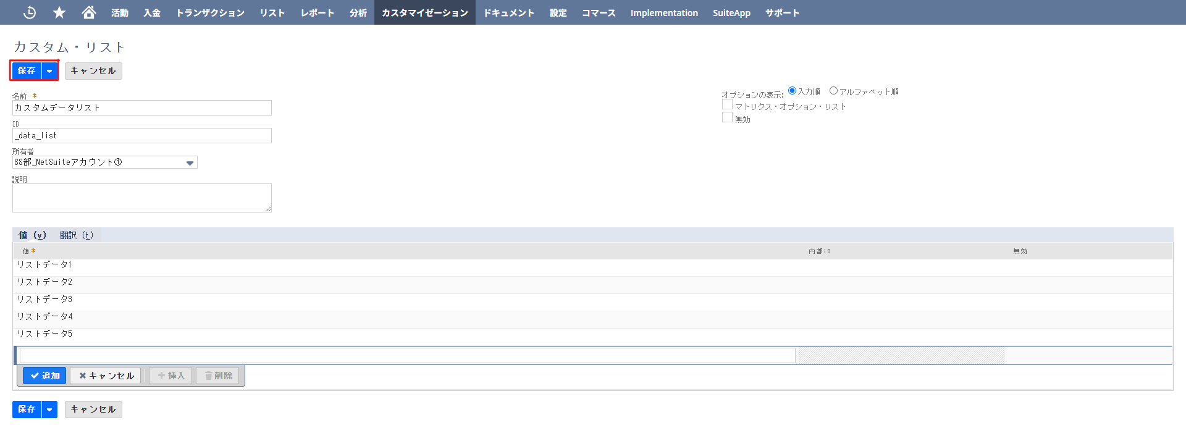Click the 挿入 button

coord(170,376)
